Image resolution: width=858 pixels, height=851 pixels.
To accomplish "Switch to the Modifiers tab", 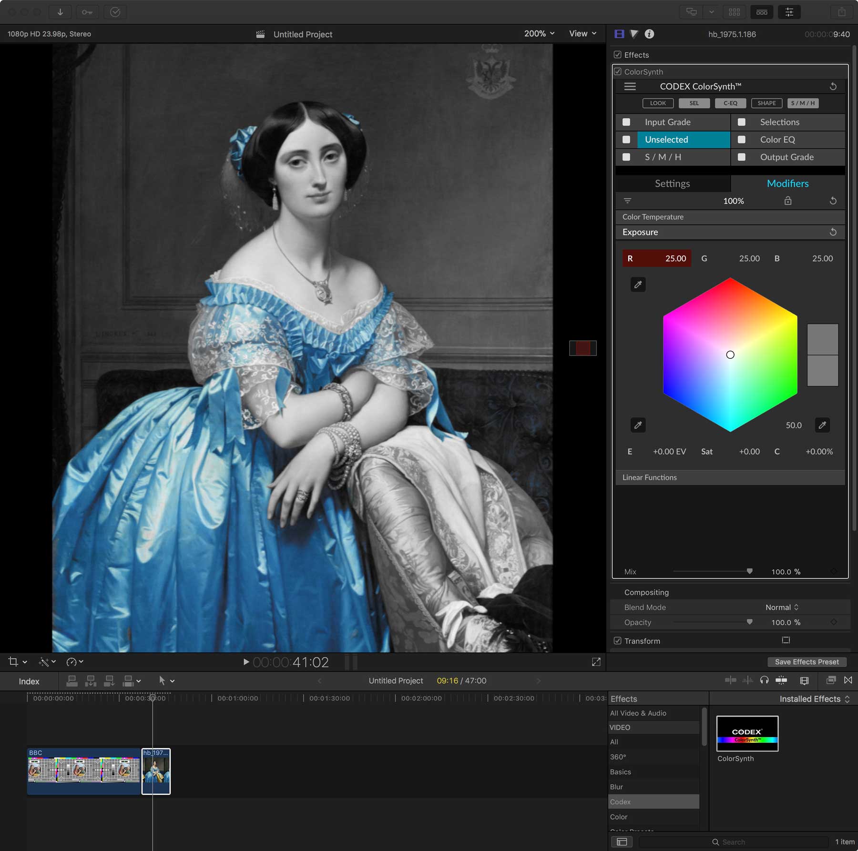I will (787, 183).
